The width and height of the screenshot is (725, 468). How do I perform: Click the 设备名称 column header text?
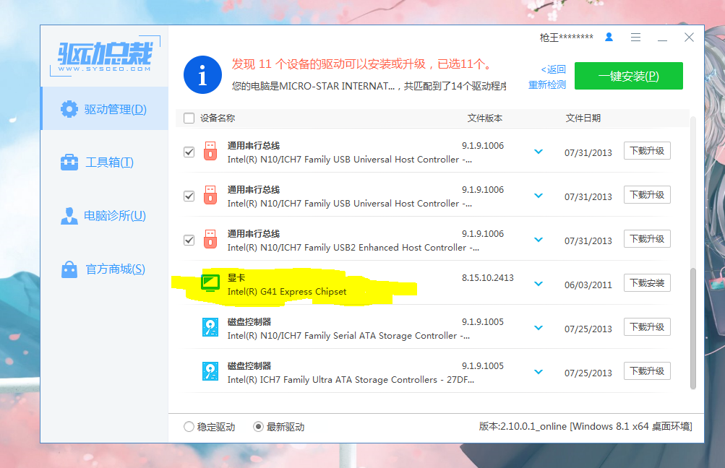[x=218, y=118]
